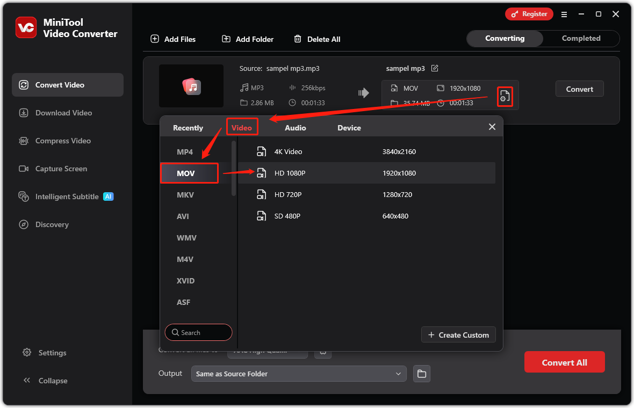Click the Register button
634x408 pixels.
pyautogui.click(x=529, y=14)
